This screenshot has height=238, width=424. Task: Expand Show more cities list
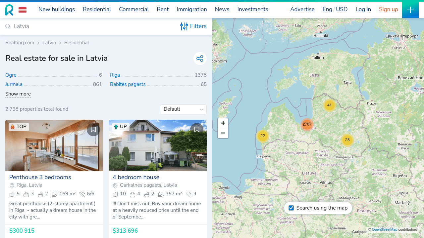pyautogui.click(x=18, y=94)
